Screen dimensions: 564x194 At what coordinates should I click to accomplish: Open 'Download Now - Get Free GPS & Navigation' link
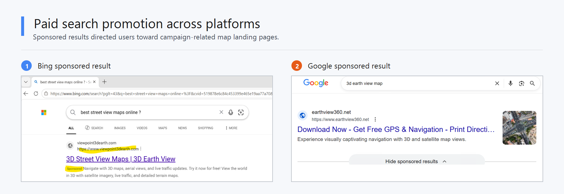click(396, 129)
